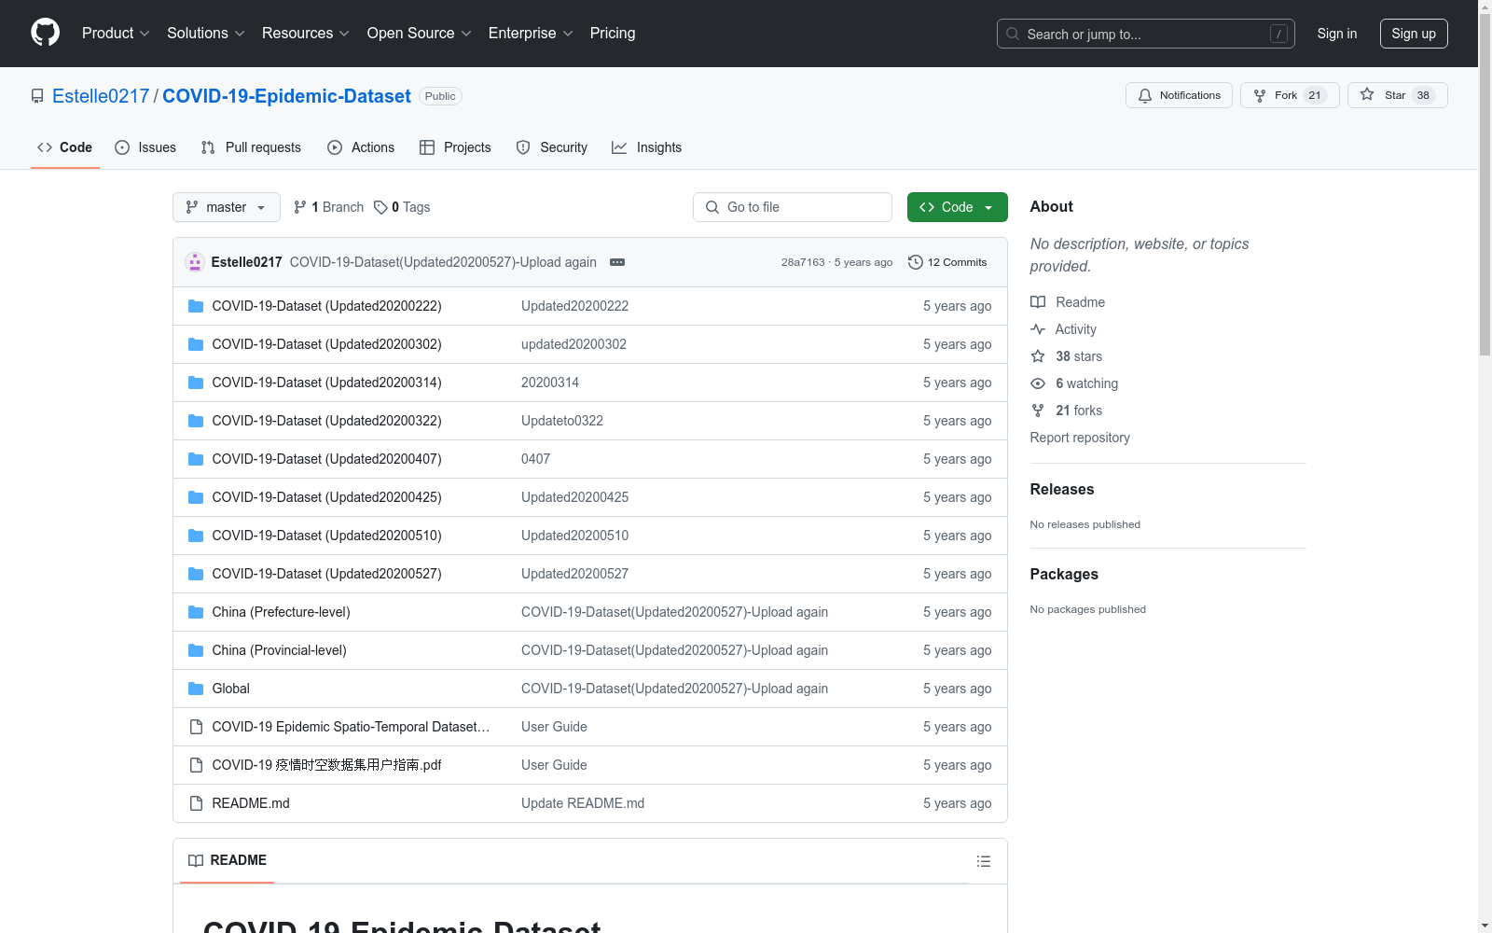Open the Pricing link
Image resolution: width=1492 pixels, height=933 pixels.
pos(613,34)
